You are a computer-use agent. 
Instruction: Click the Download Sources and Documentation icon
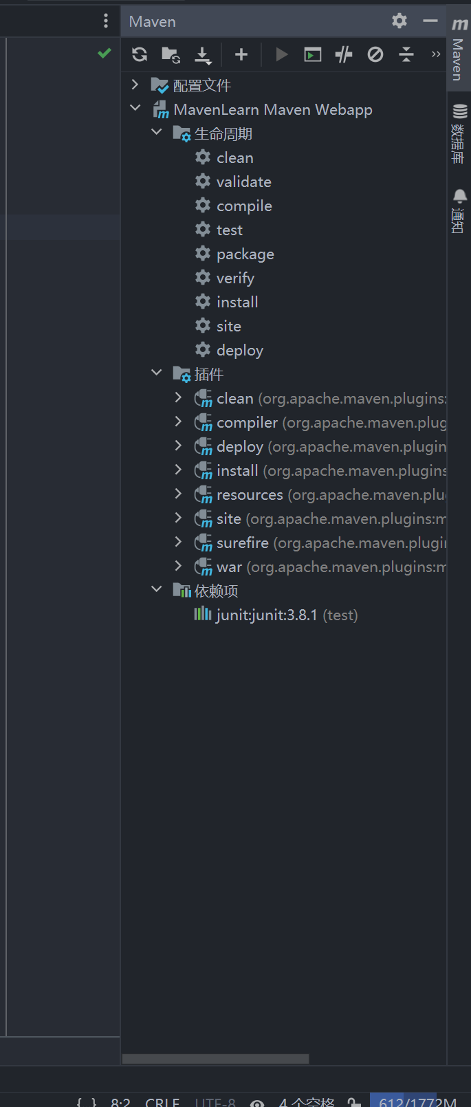click(203, 55)
